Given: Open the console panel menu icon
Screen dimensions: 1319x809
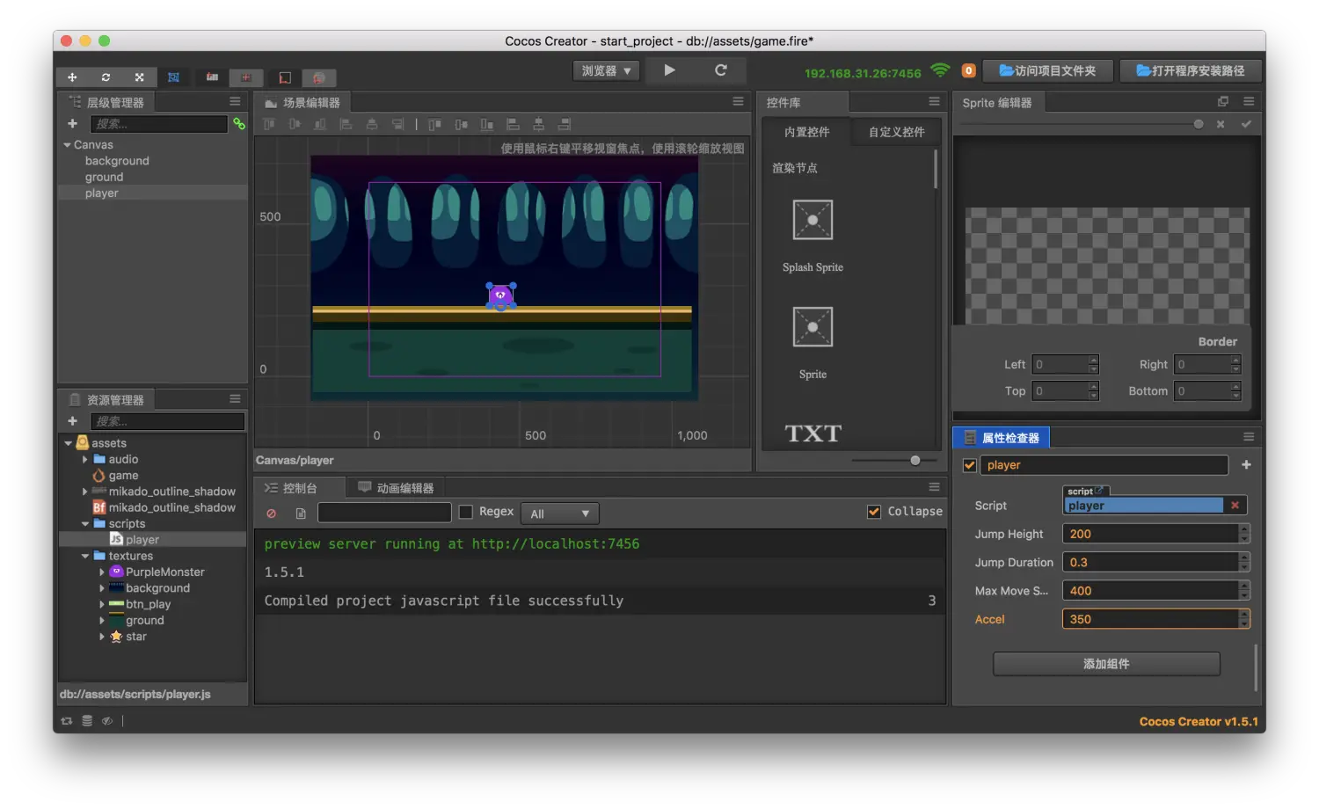Looking at the screenshot, I should tap(934, 487).
